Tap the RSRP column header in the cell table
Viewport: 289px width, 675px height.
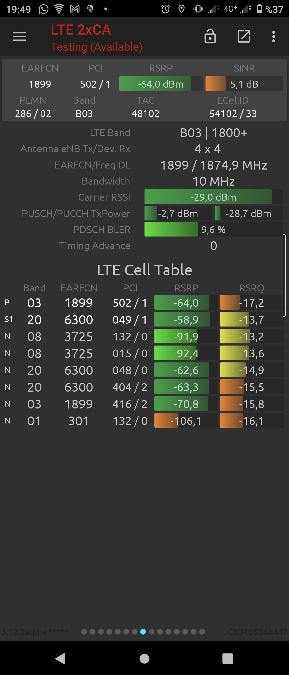click(186, 288)
